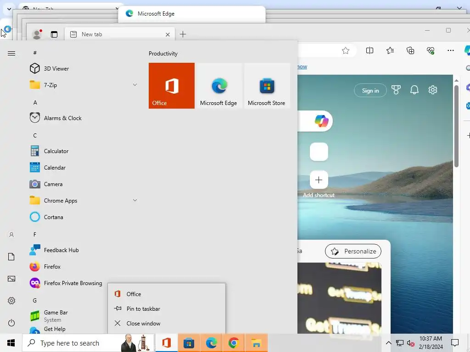Jump to the '#' letter section header
Viewport: 470px width, 352px height.
pos(35,53)
